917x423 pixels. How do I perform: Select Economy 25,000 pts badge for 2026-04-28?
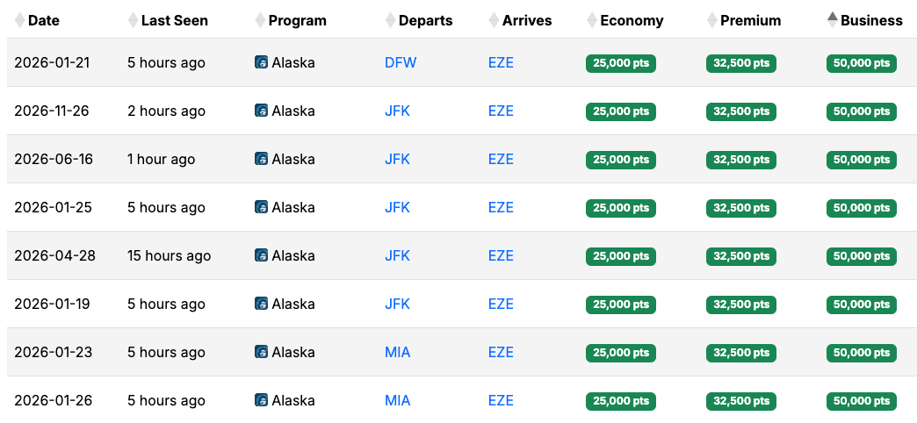tap(621, 256)
